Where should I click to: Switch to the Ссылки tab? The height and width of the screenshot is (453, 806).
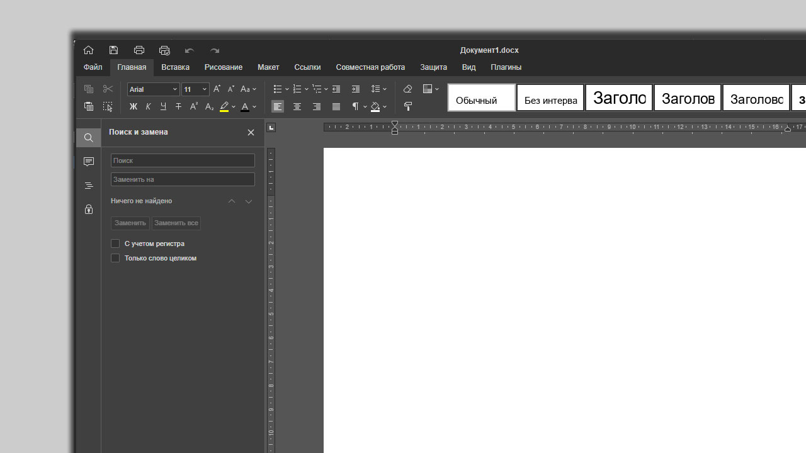pos(307,67)
